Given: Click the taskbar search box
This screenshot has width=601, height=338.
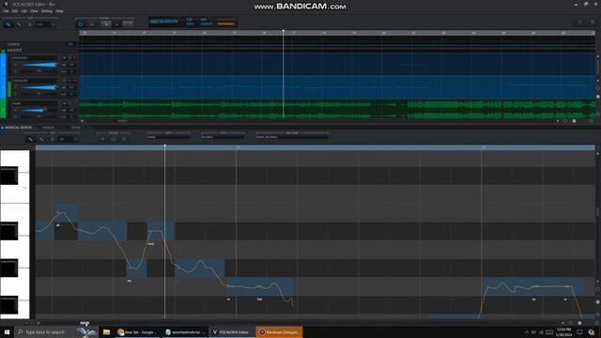Looking at the screenshot, I should point(56,331).
